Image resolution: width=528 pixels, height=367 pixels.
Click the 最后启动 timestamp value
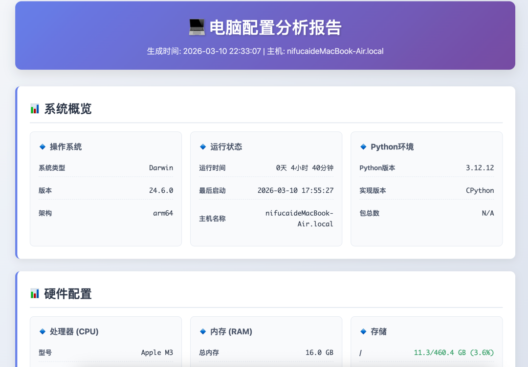(295, 190)
